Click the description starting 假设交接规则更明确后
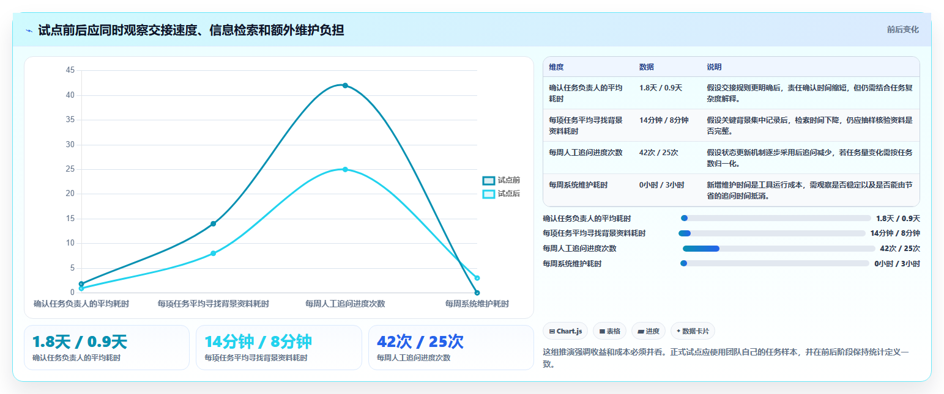This screenshot has width=944, height=394. pyautogui.click(x=809, y=93)
